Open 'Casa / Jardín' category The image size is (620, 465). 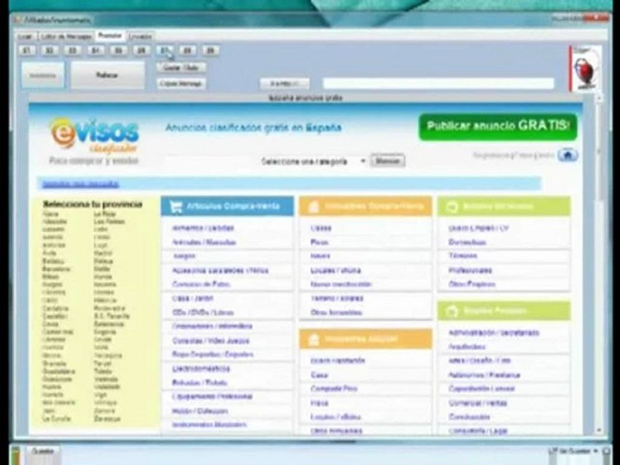click(x=192, y=298)
